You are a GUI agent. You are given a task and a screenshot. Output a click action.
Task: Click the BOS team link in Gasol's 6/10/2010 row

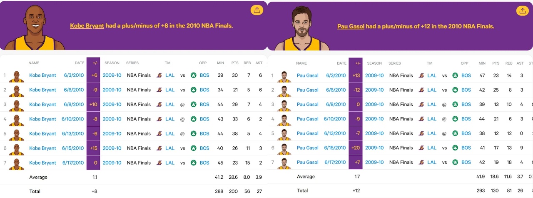[x=466, y=119]
